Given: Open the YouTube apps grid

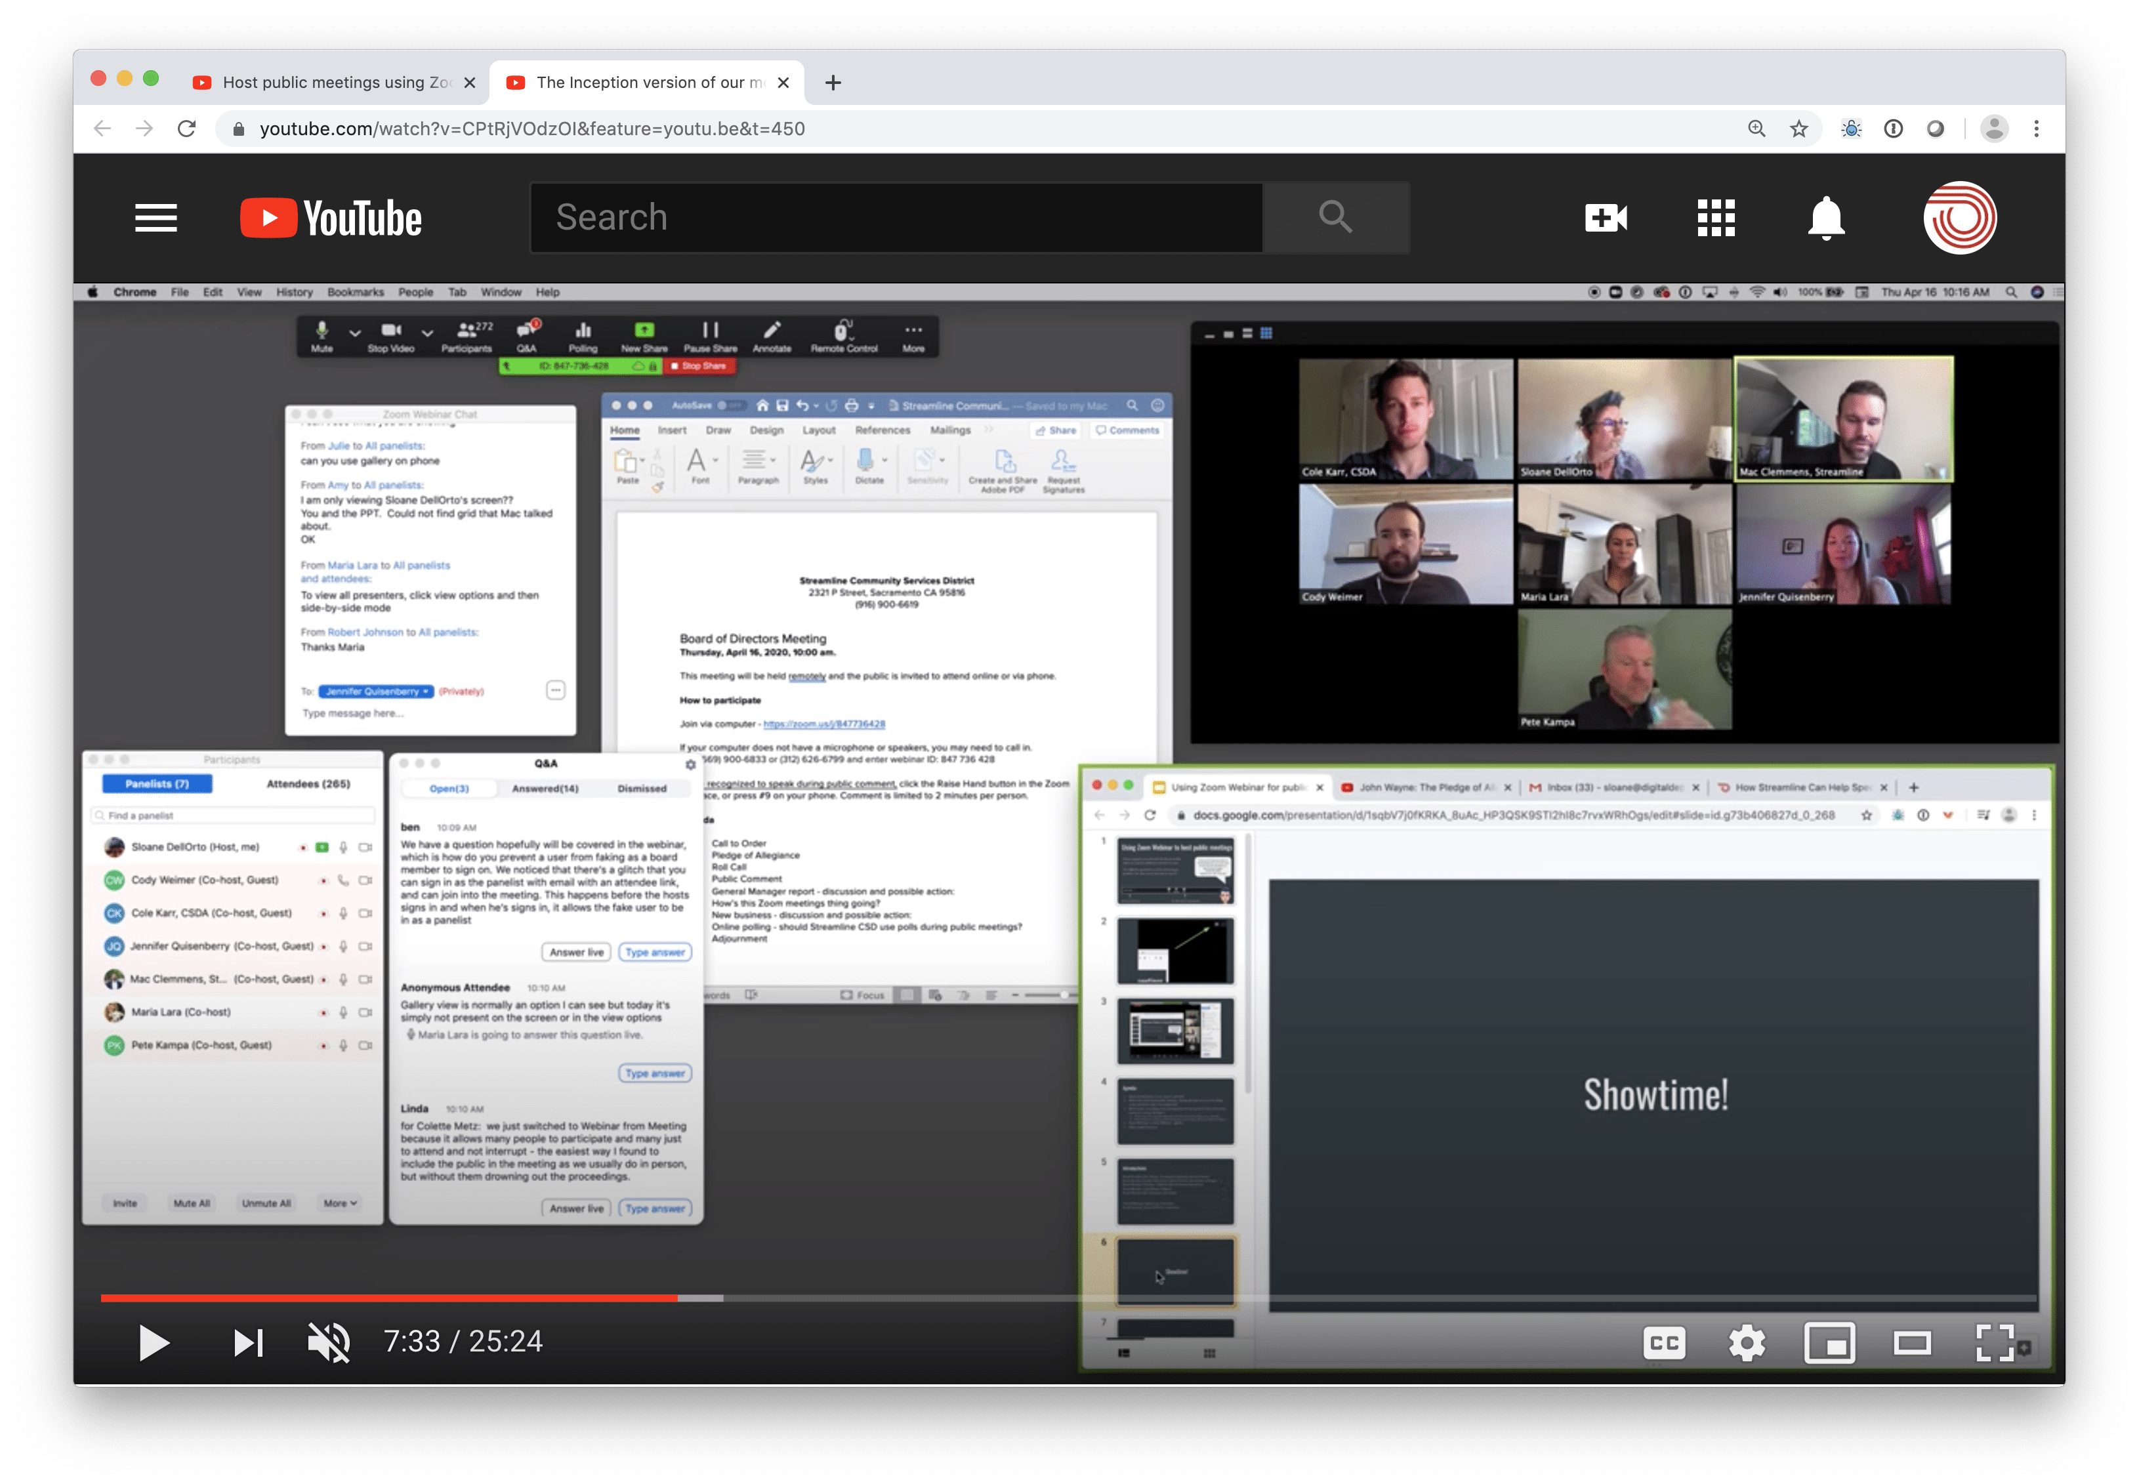Looking at the screenshot, I should (1715, 218).
